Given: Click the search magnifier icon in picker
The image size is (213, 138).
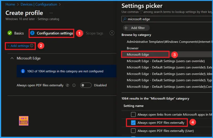Looking at the screenshot, I should coord(125,19).
